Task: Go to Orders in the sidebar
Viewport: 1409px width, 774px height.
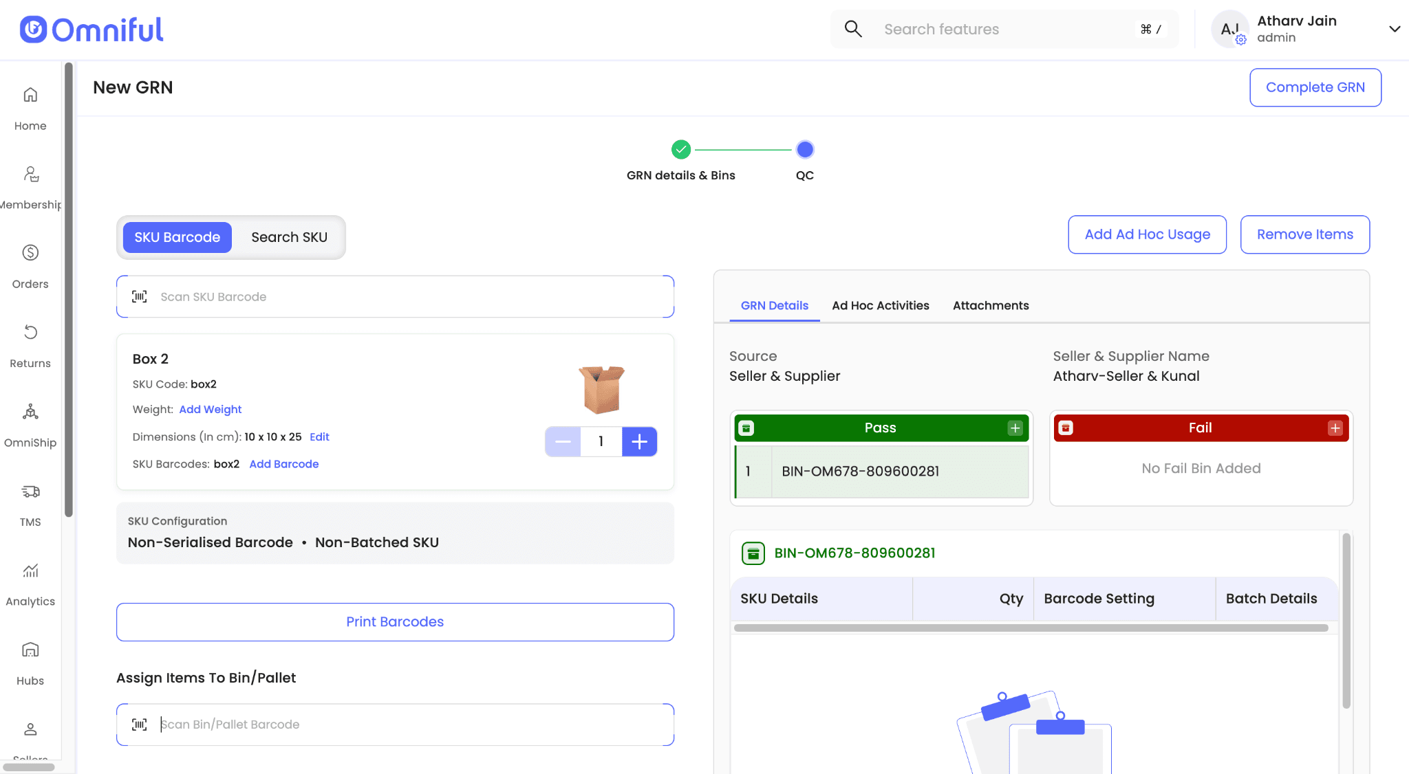Action: click(30, 254)
